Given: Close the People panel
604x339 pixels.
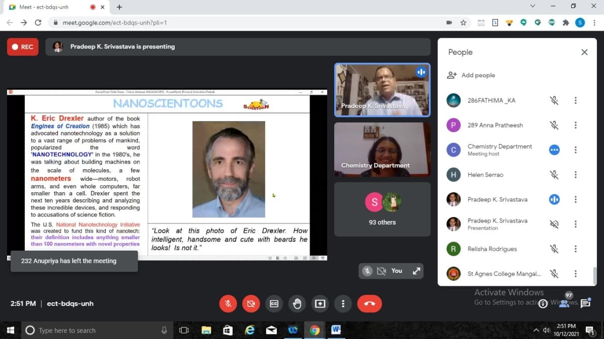Looking at the screenshot, I should click(x=584, y=52).
